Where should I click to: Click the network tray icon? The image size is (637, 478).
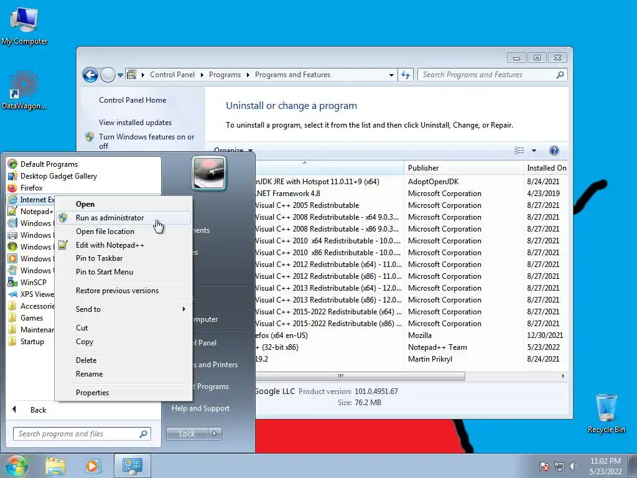[559, 466]
